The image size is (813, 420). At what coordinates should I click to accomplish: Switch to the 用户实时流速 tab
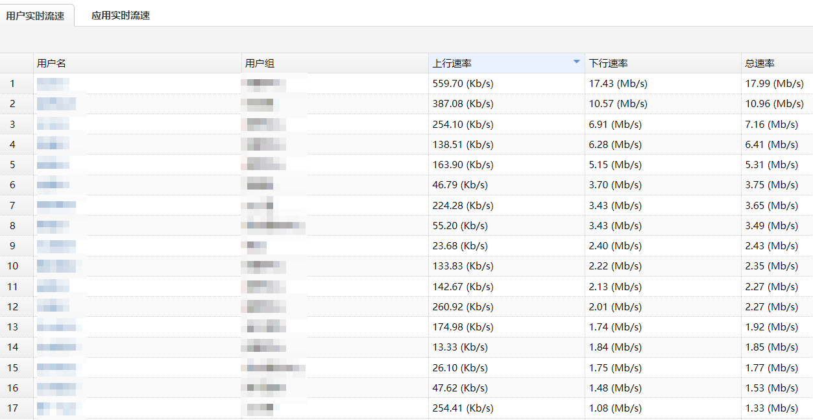(x=35, y=16)
